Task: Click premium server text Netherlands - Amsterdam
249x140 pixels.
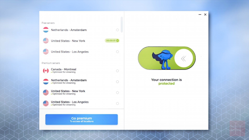Action: point(69,80)
